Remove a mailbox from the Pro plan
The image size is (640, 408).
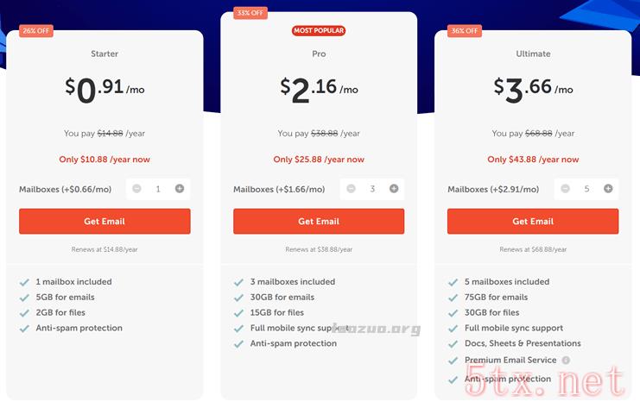coord(351,189)
